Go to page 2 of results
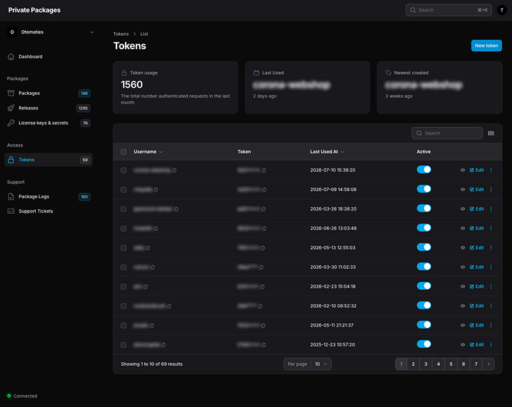Screen dimensions: 512x407 pyautogui.click(x=413, y=364)
